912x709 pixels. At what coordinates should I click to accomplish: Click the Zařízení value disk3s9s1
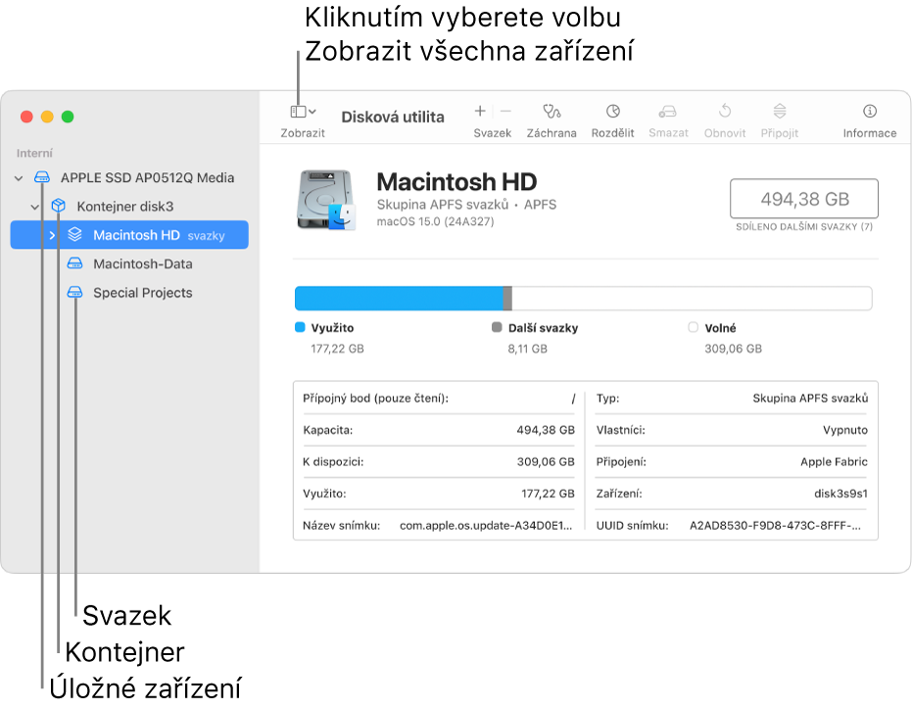[841, 494]
